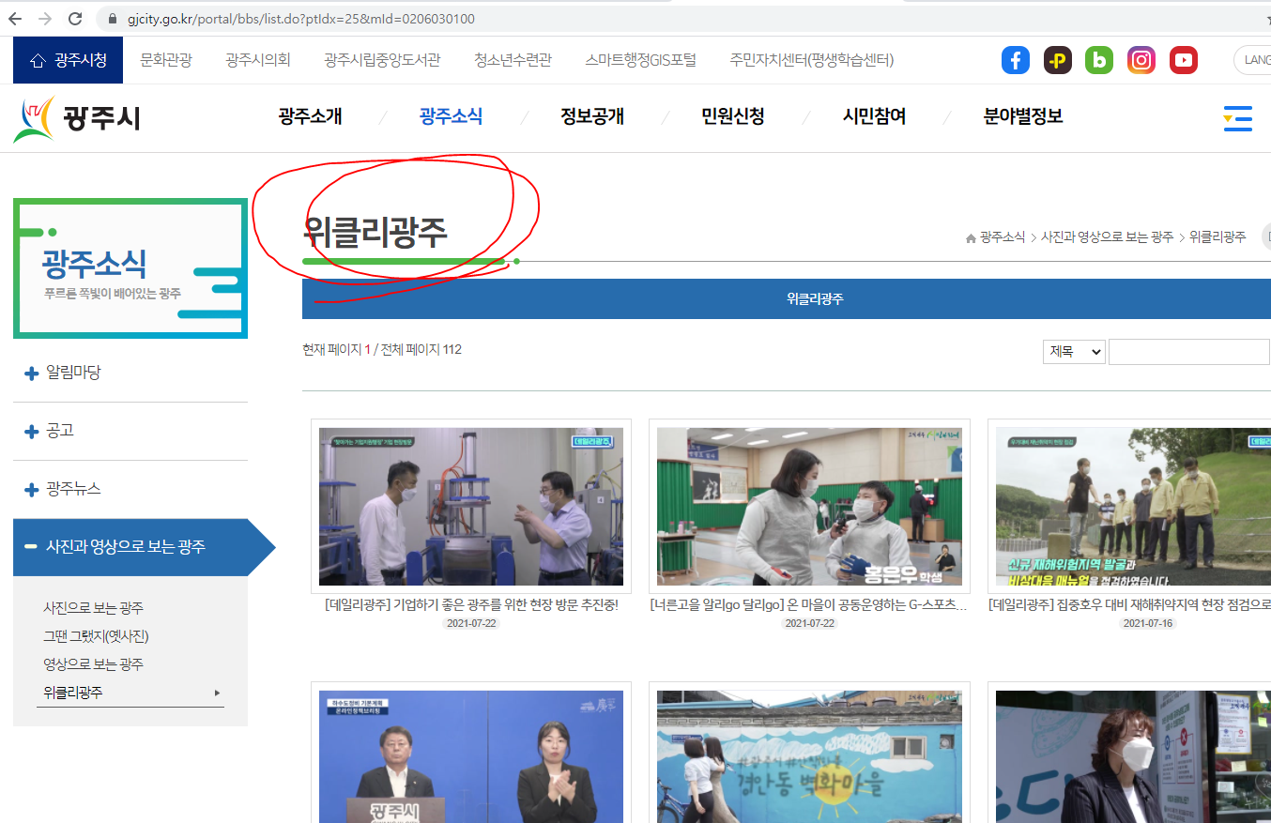Screen dimensions: 1271x823
Task: Open the fencing student video thumbnail
Action: coord(809,507)
